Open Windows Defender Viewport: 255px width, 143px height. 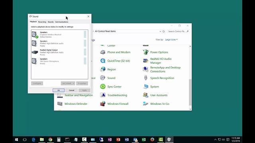(x=72, y=104)
